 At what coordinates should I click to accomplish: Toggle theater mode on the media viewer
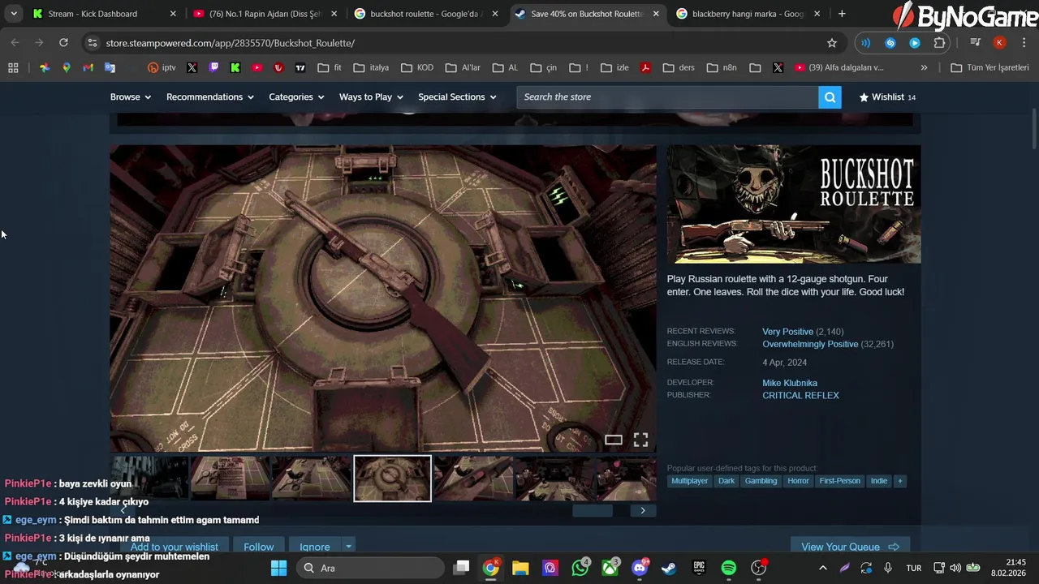(614, 440)
